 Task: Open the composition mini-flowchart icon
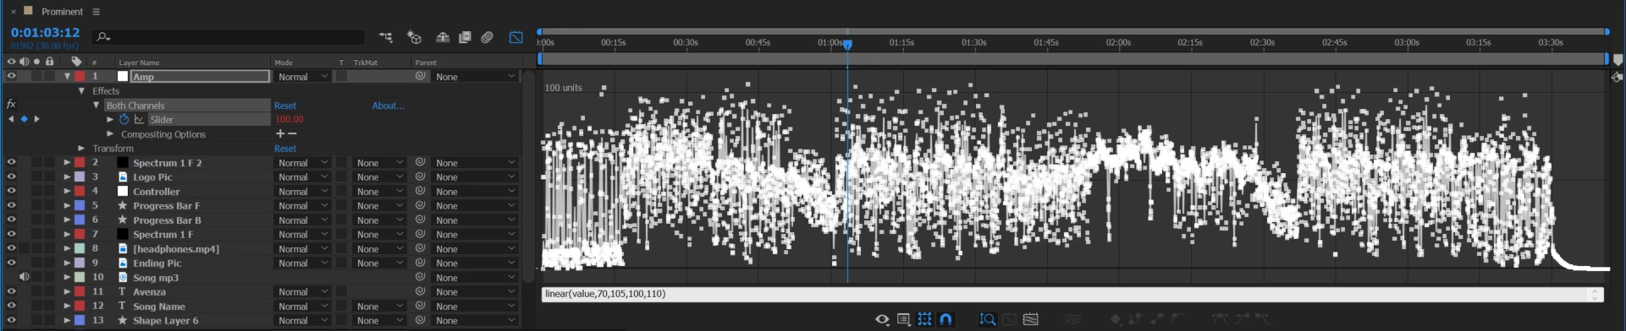coord(386,37)
